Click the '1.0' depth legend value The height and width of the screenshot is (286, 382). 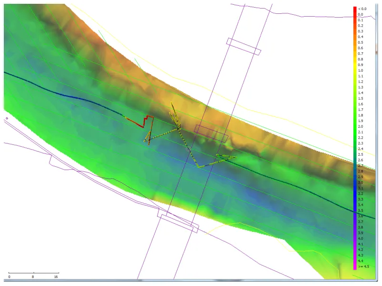[360, 70]
